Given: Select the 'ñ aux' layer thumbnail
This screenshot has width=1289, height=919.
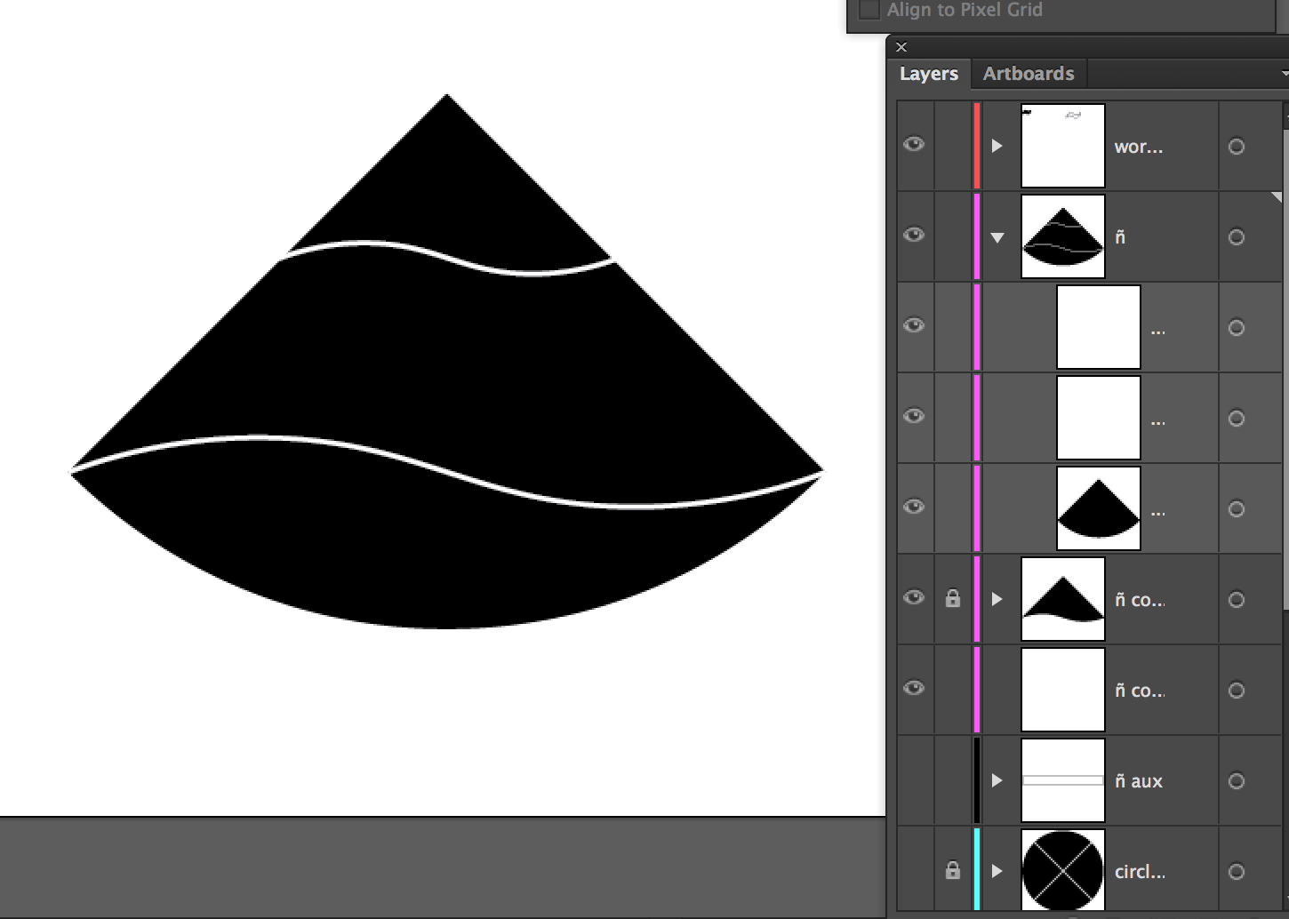Looking at the screenshot, I should coord(1063,780).
